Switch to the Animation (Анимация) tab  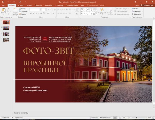(x=48, y=5)
